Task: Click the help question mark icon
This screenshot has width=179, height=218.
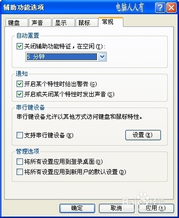Action: 160,7
